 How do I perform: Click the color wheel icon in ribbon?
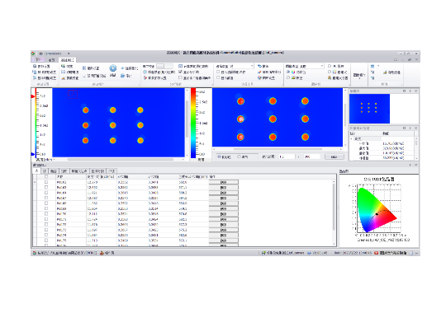[x=293, y=72]
